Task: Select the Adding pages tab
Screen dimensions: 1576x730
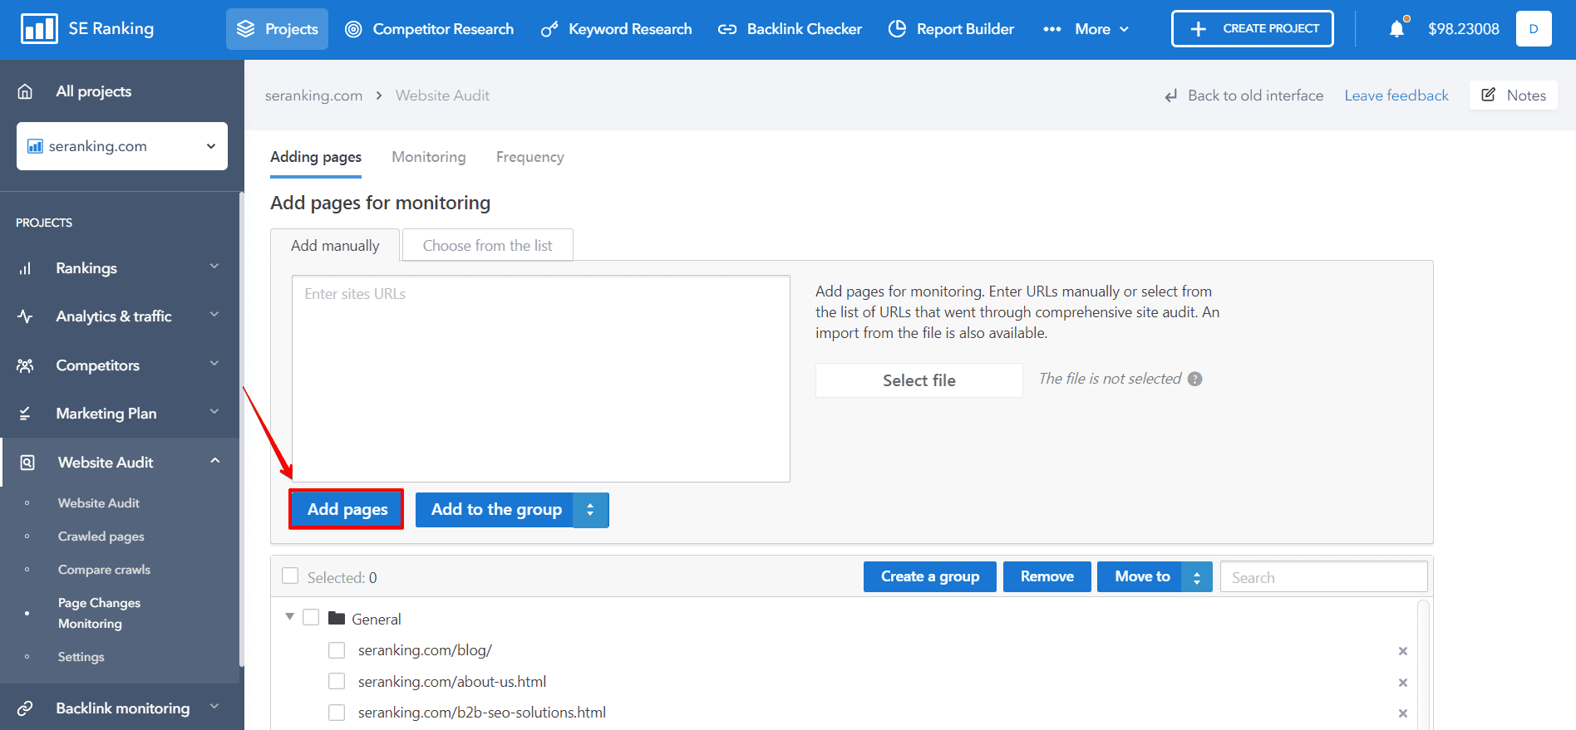Action: 316,157
